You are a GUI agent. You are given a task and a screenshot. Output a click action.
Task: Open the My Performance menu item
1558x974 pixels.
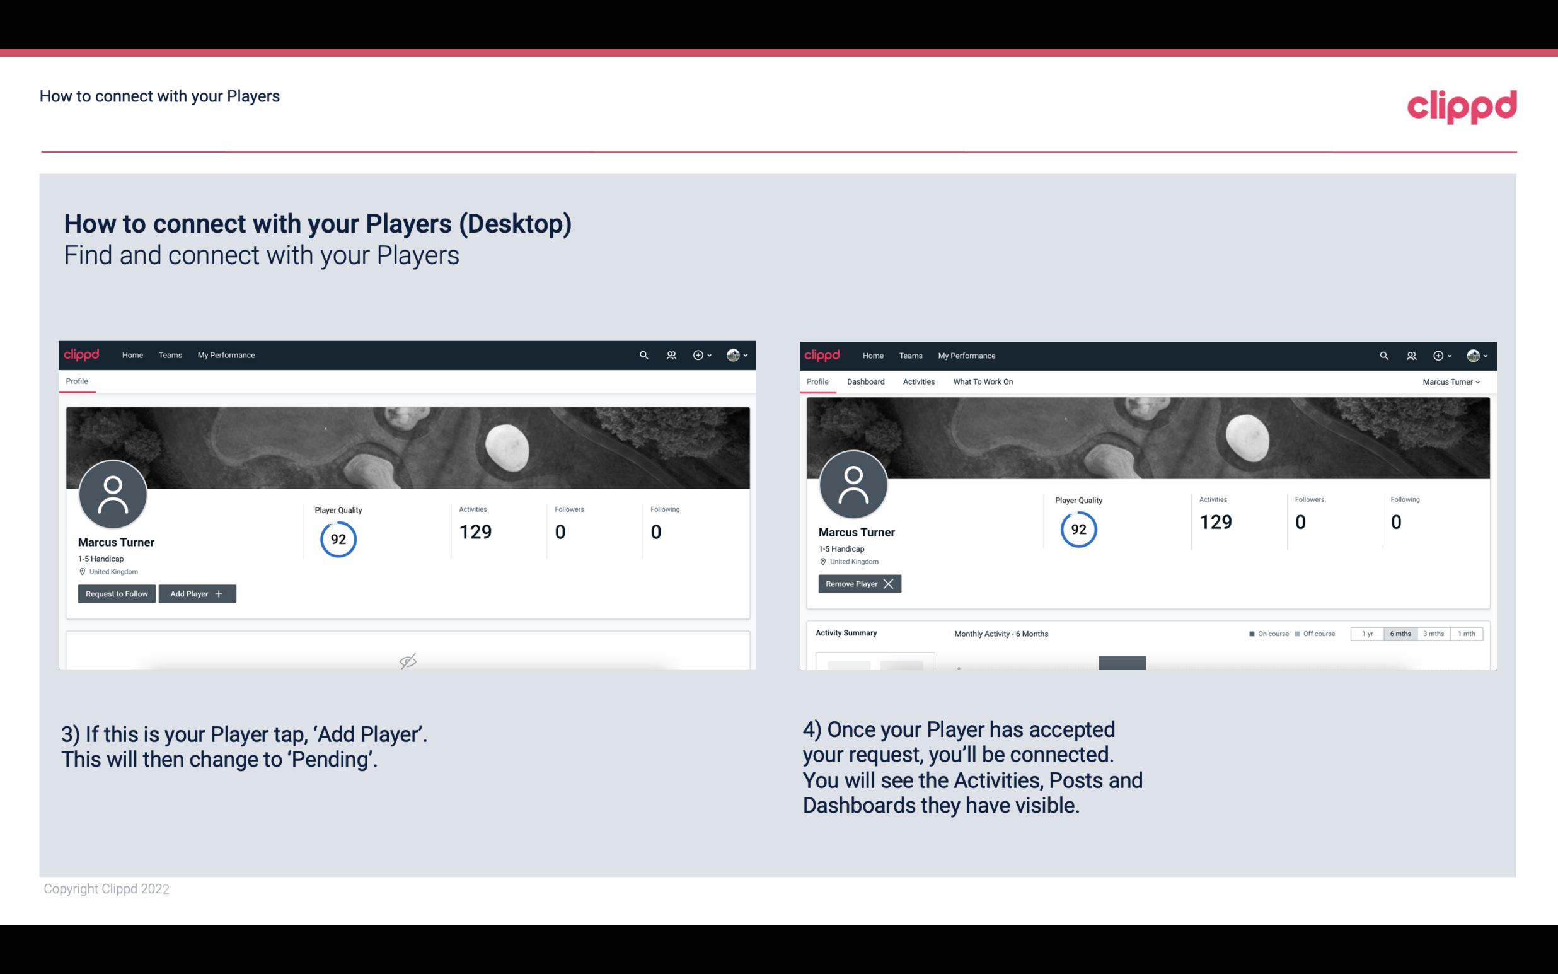tap(224, 356)
